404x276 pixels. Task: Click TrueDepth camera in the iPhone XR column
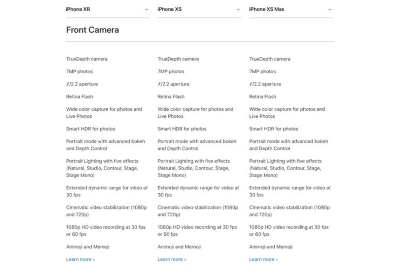(x=87, y=59)
